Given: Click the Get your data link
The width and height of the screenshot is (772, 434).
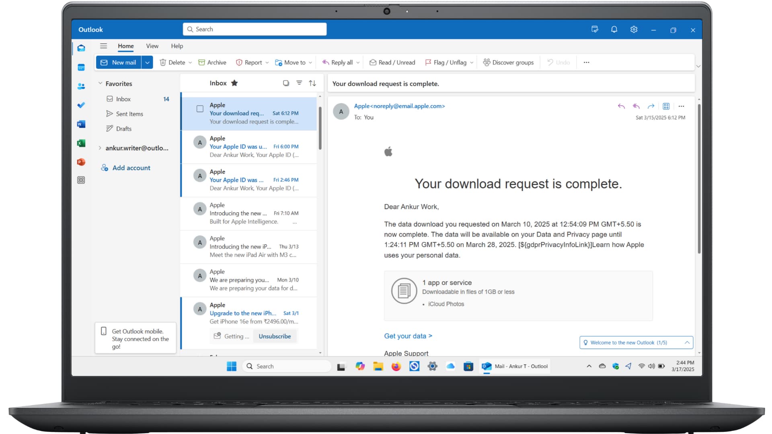Looking at the screenshot, I should click(408, 336).
